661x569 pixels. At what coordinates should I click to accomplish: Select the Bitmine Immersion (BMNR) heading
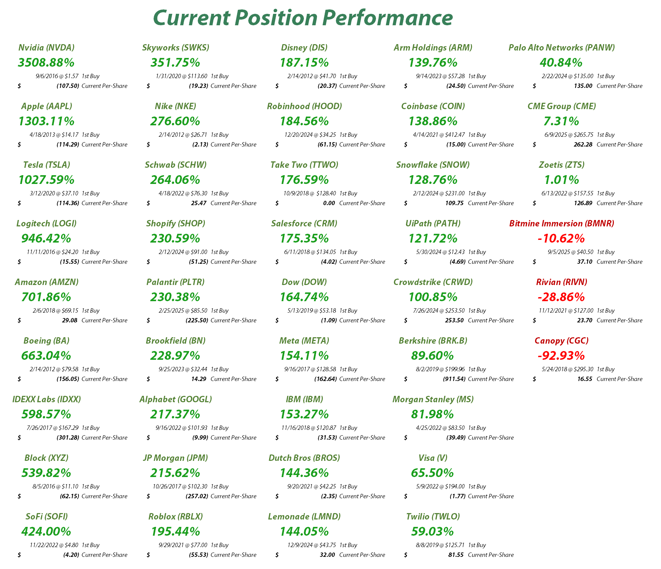pos(562,224)
